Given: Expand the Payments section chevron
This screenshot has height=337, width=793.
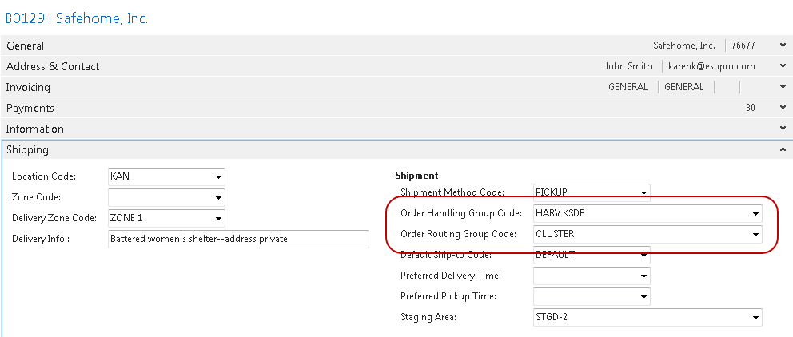Looking at the screenshot, I should pos(781,108).
